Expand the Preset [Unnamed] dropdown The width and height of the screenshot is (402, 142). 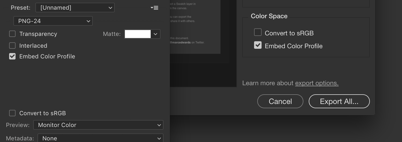point(75,8)
